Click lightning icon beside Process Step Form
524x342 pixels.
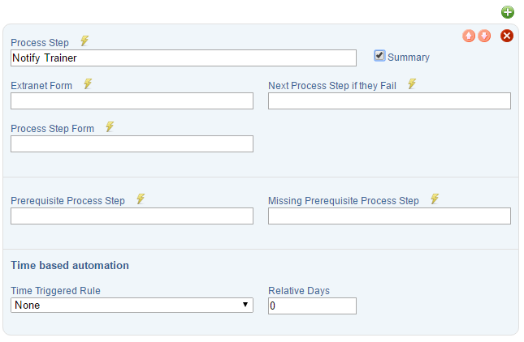[110, 126]
